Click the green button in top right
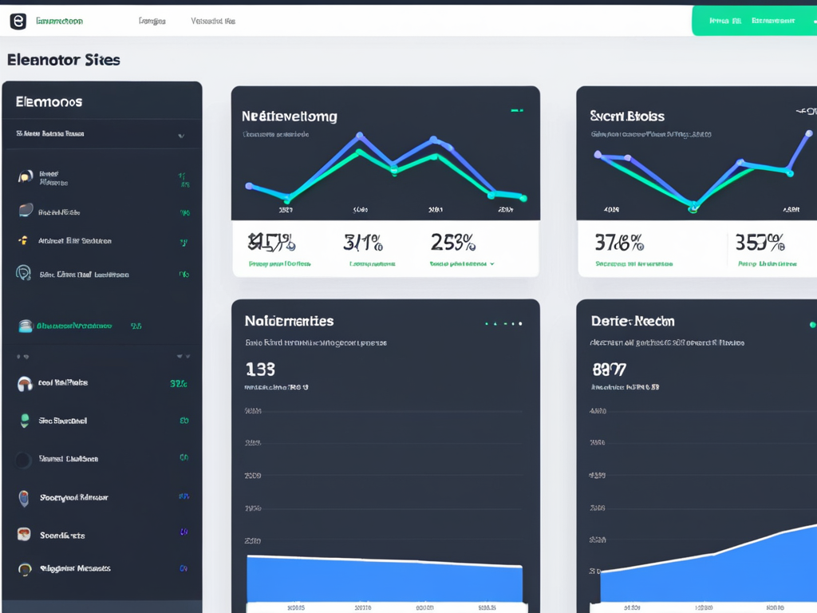Viewport: 817px width, 613px height. pyautogui.click(x=754, y=21)
